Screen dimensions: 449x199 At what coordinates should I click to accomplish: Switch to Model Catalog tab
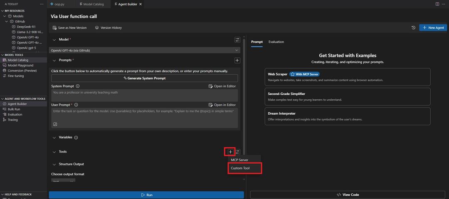click(x=94, y=4)
